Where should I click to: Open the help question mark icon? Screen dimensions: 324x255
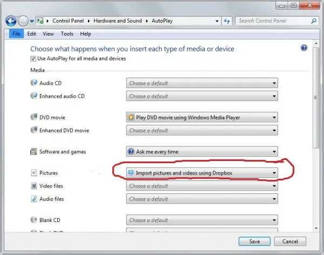303,48
